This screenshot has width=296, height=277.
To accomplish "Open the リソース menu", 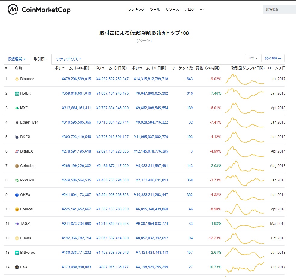I will pos(172,9).
